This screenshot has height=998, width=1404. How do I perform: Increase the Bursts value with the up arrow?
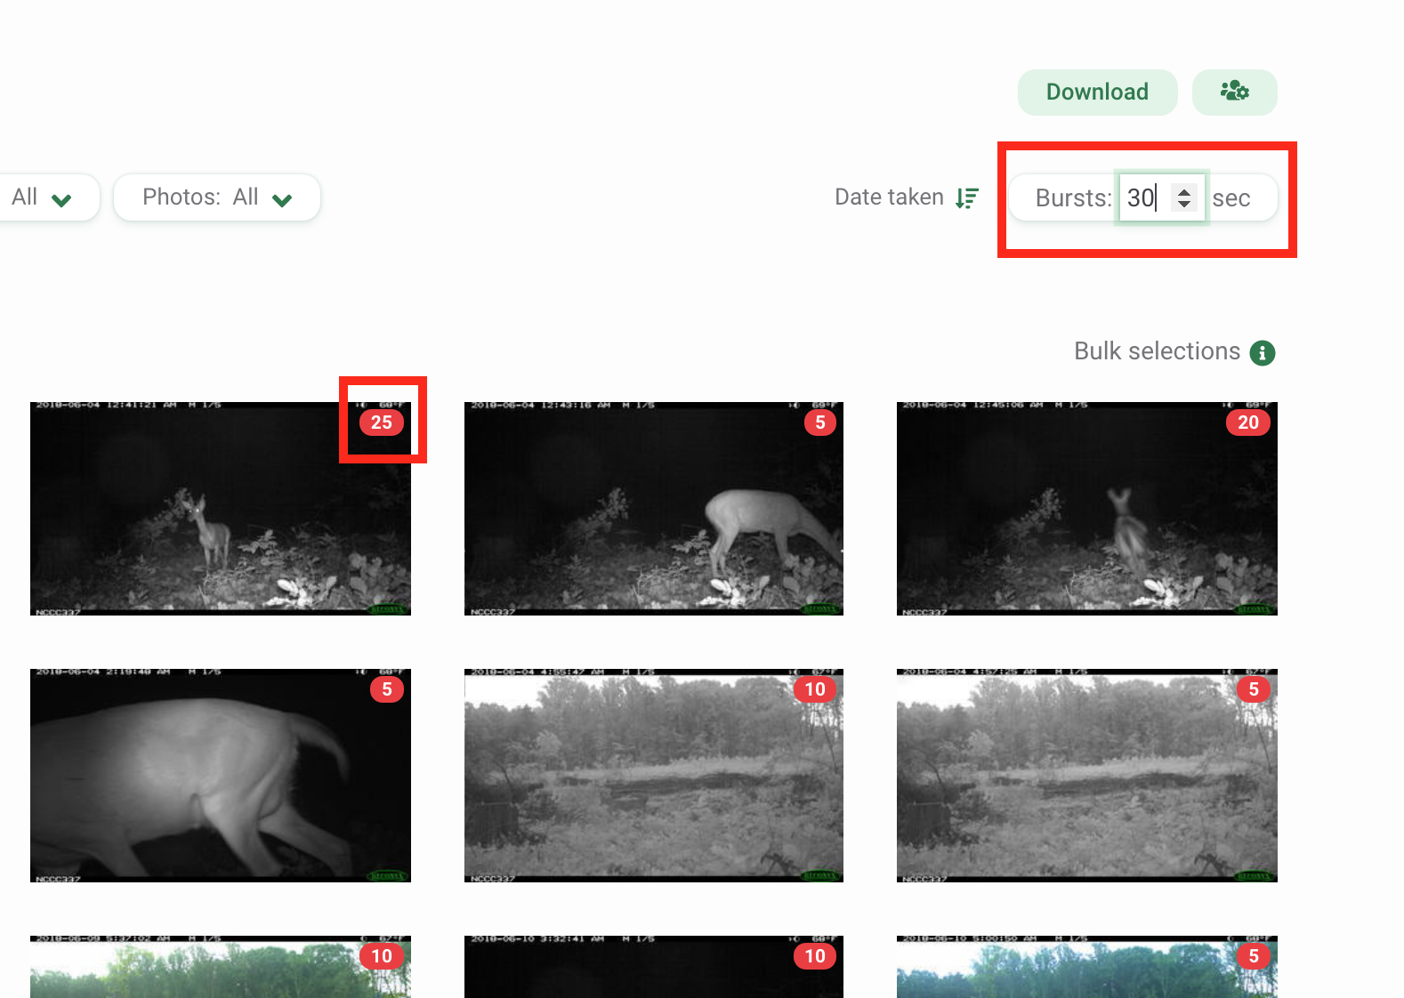tap(1184, 190)
